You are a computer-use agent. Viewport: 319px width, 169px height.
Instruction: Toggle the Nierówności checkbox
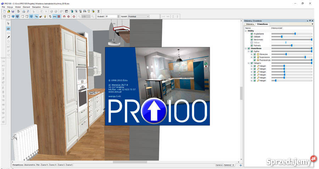(252, 40)
